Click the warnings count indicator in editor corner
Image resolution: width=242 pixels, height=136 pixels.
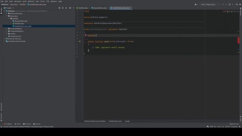[228, 11]
